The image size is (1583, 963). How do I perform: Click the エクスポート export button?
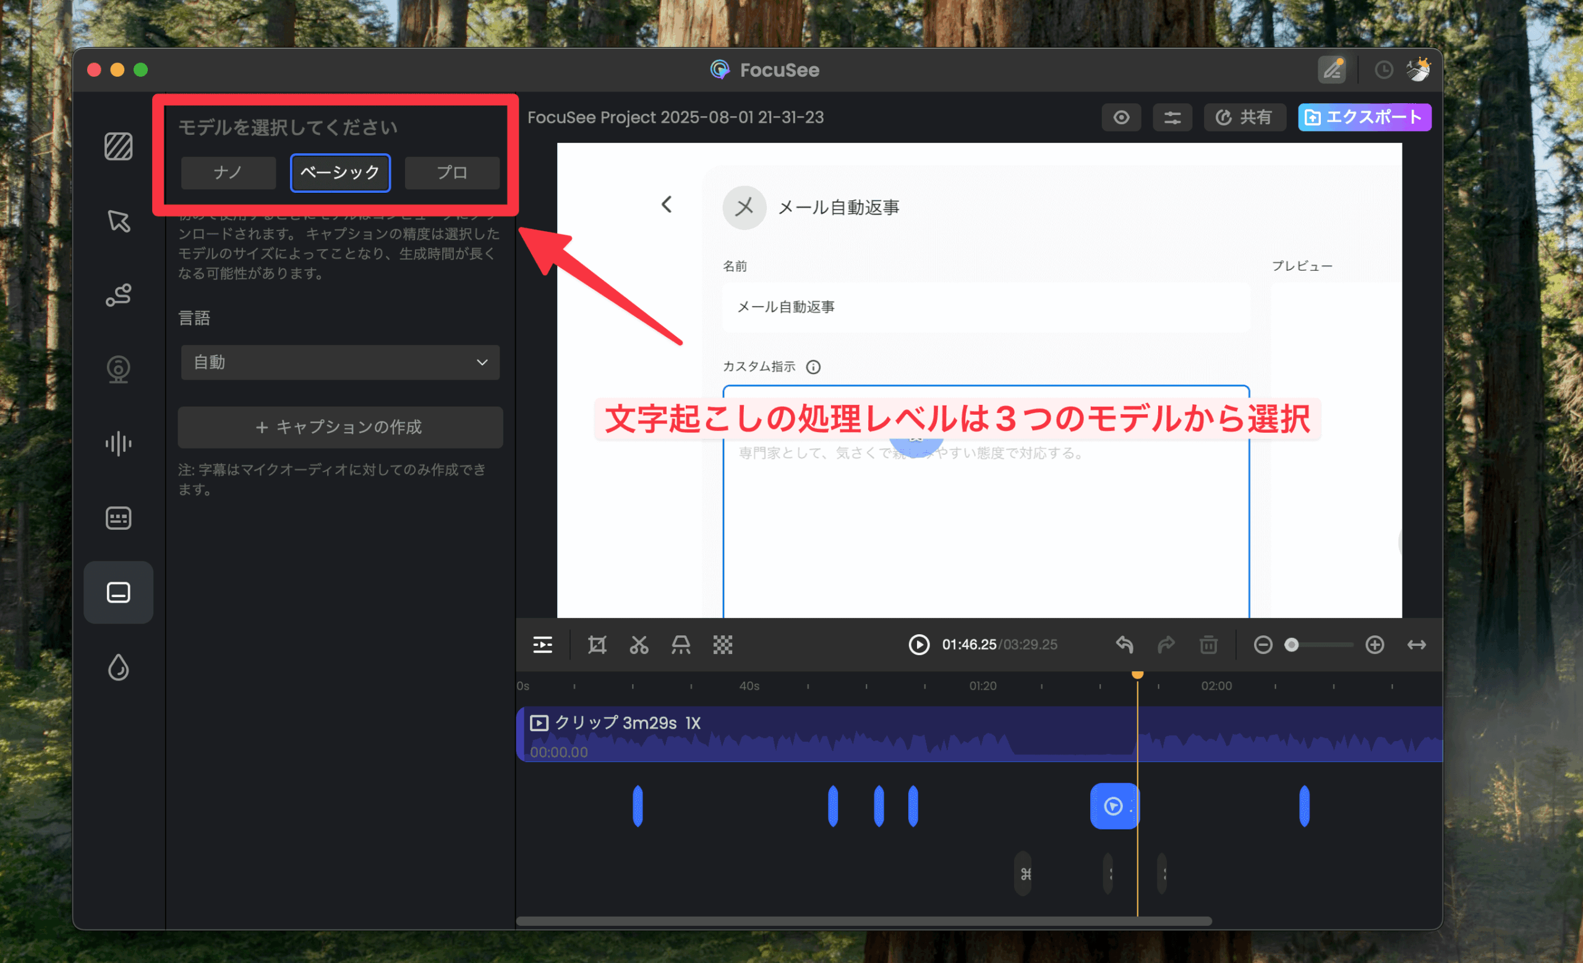tap(1364, 117)
